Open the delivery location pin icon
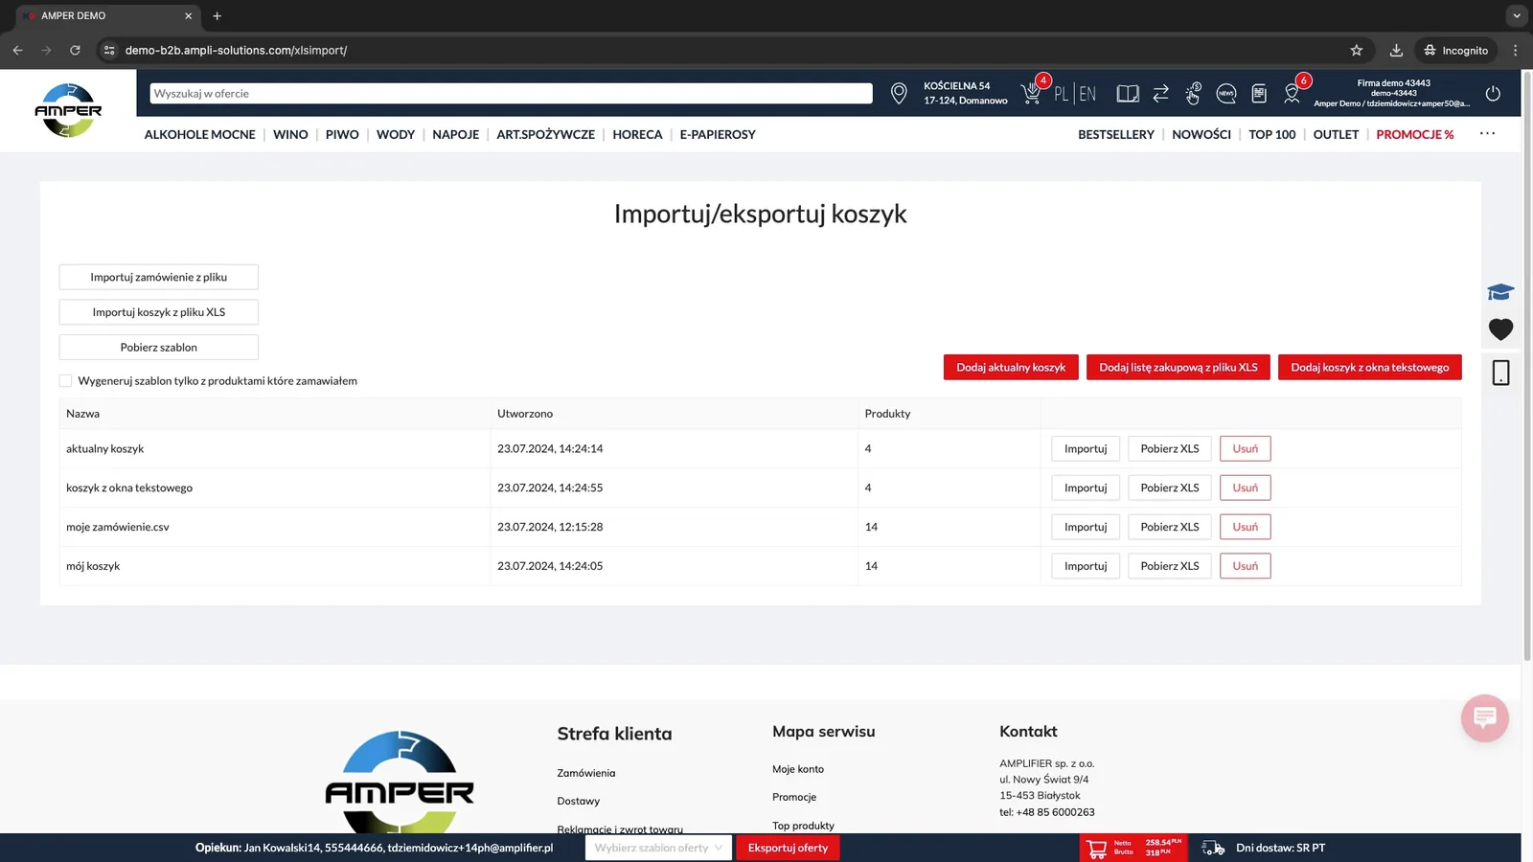Screen dimensions: 1533x862 click(899, 93)
